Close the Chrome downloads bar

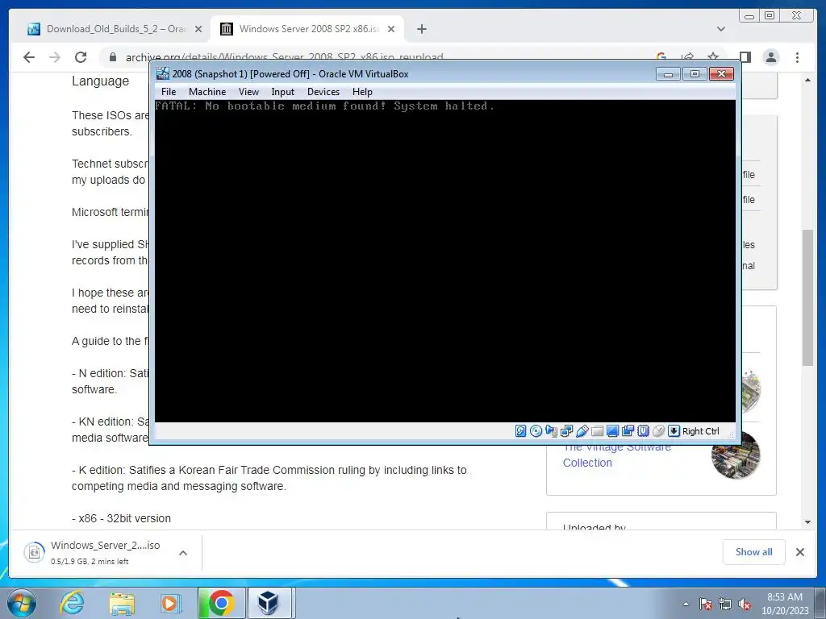(x=799, y=551)
